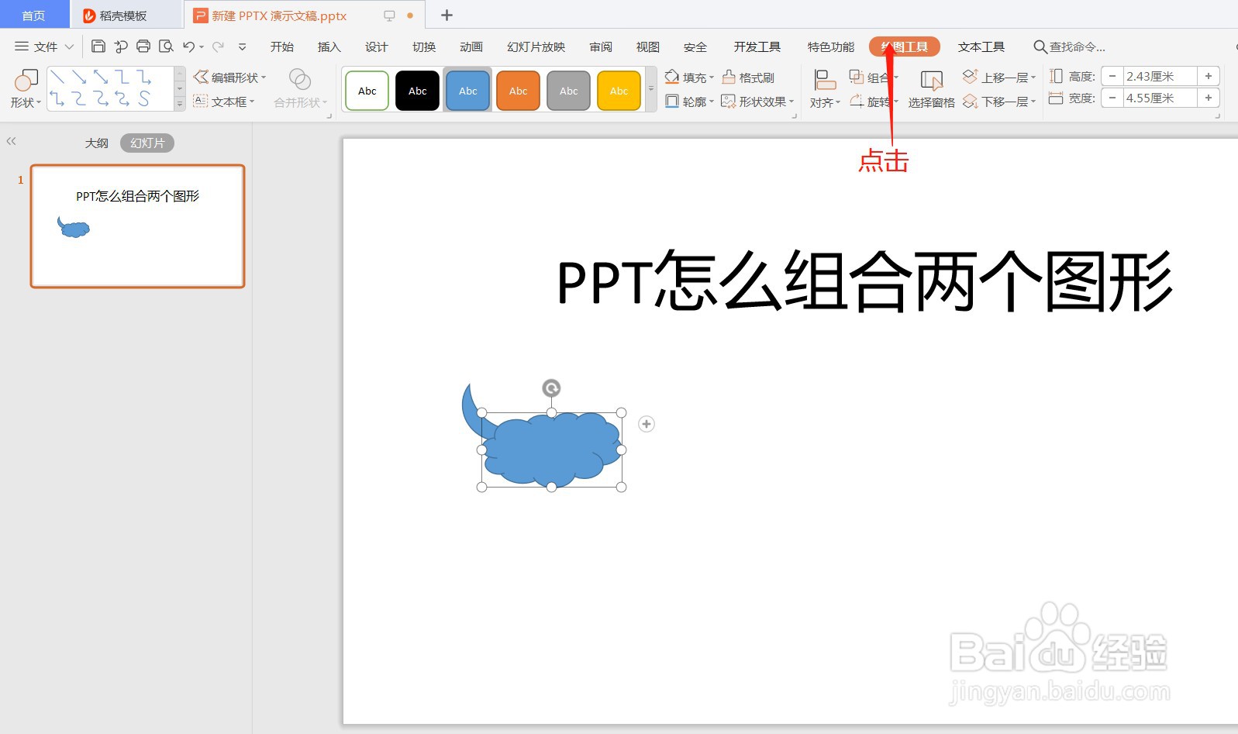Select slide 1 thumbnail
1238x734 pixels.
[x=138, y=226]
